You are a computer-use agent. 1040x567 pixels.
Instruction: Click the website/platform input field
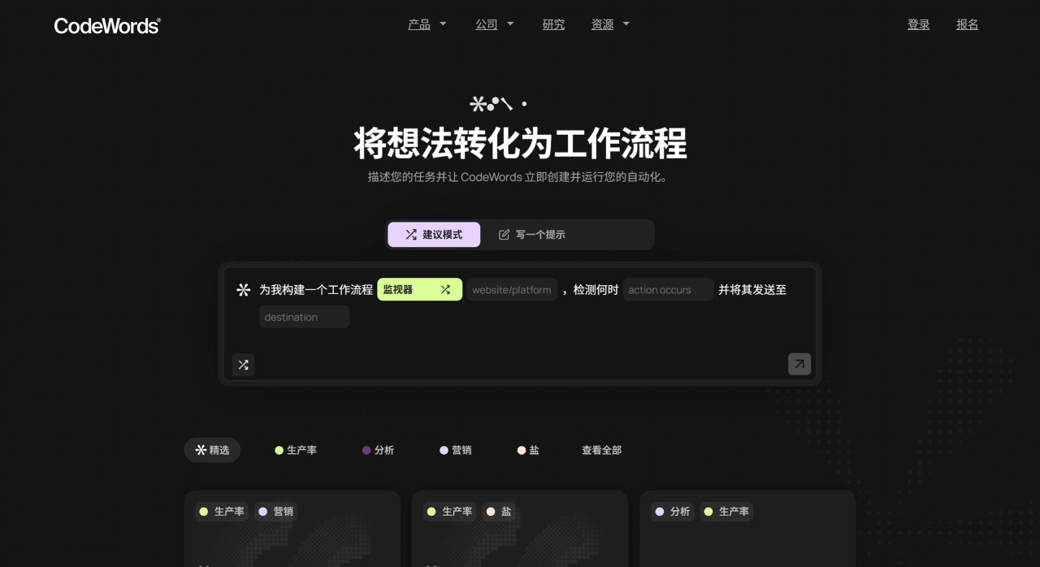click(x=511, y=290)
